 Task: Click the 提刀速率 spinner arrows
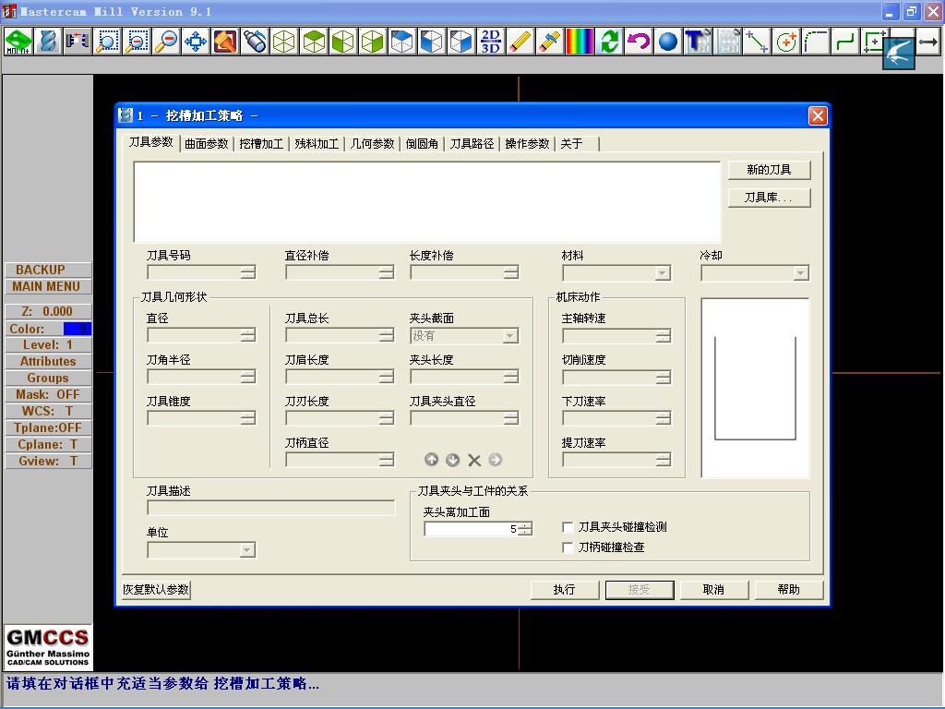click(663, 460)
